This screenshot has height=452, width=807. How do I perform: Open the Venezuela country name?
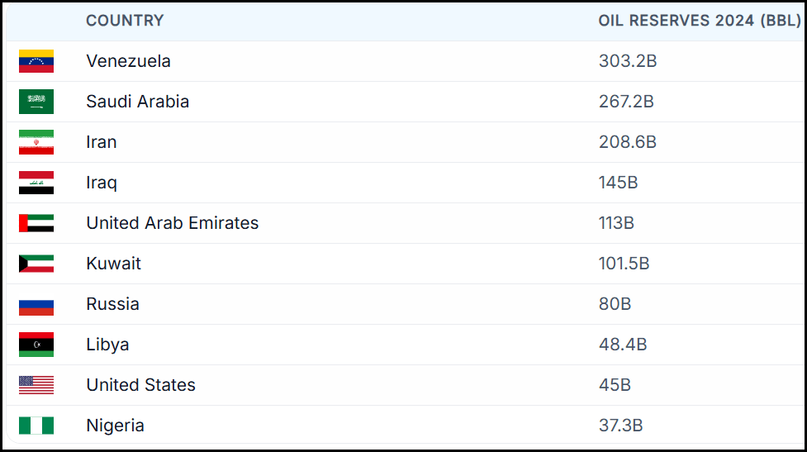pos(128,61)
